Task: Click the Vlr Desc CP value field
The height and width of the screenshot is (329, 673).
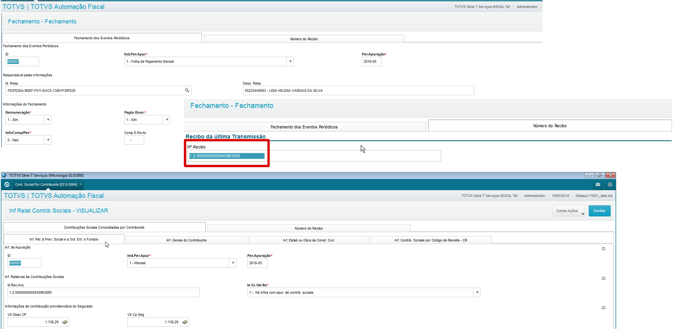Action: [x=38, y=322]
